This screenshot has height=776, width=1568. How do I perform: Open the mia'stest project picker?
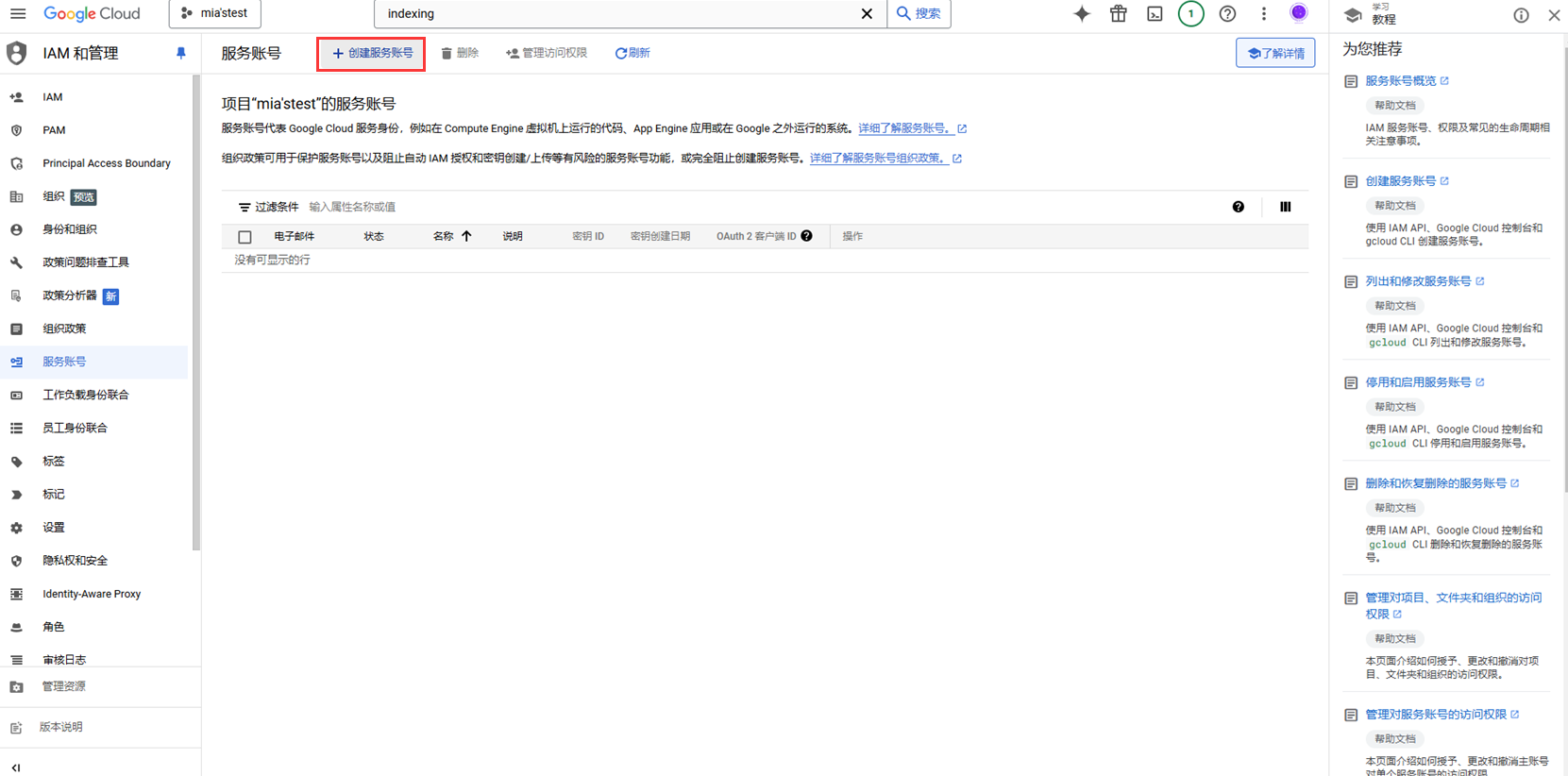214,14
